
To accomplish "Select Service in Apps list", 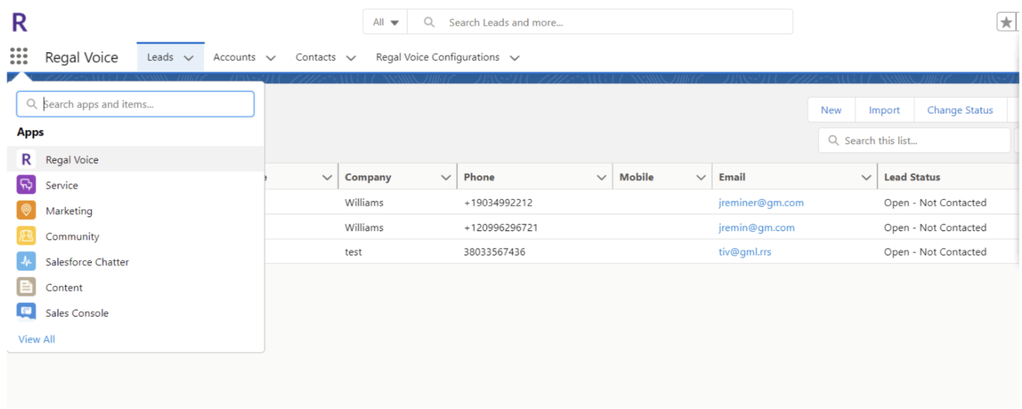I will click(x=136, y=185).
